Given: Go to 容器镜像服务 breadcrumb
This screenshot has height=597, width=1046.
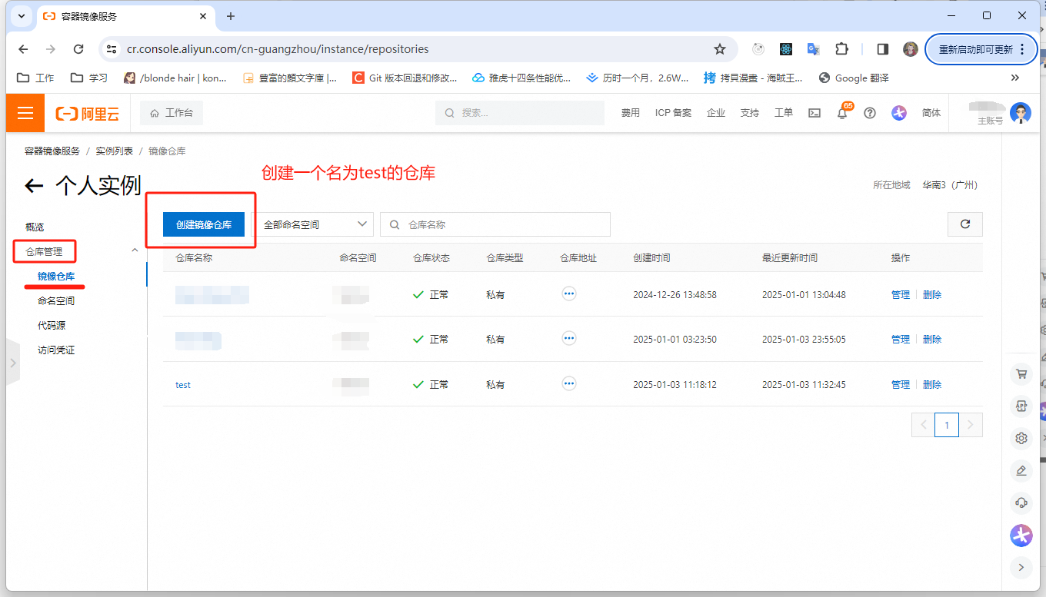Looking at the screenshot, I should (x=52, y=151).
